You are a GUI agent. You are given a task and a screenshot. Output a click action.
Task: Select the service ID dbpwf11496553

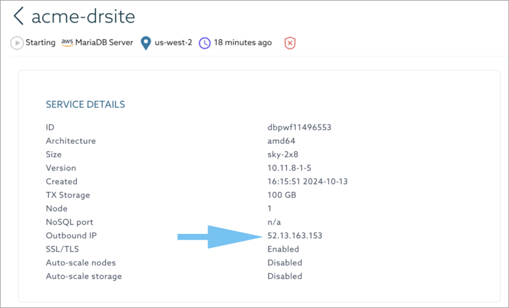click(299, 127)
